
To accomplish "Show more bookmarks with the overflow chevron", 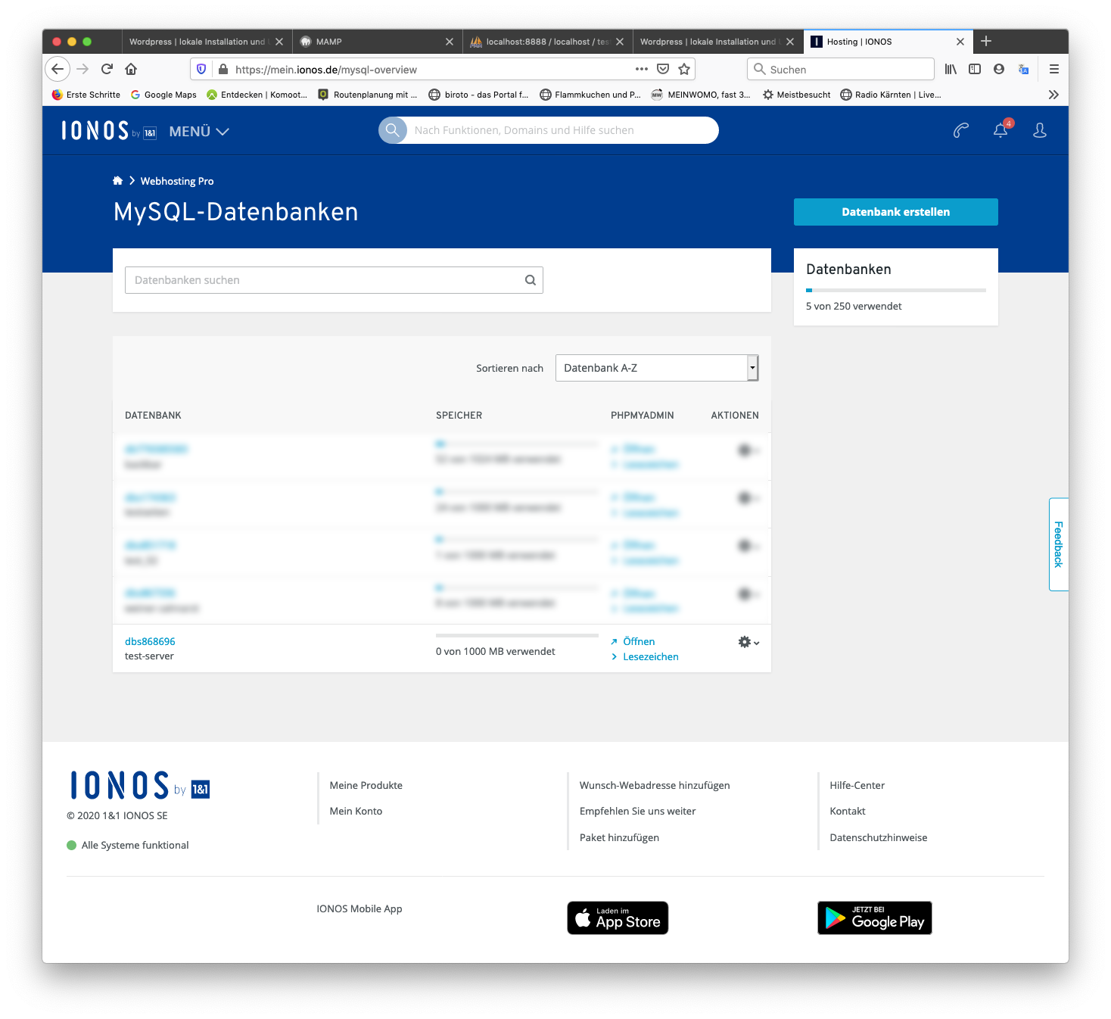I will tap(1053, 95).
